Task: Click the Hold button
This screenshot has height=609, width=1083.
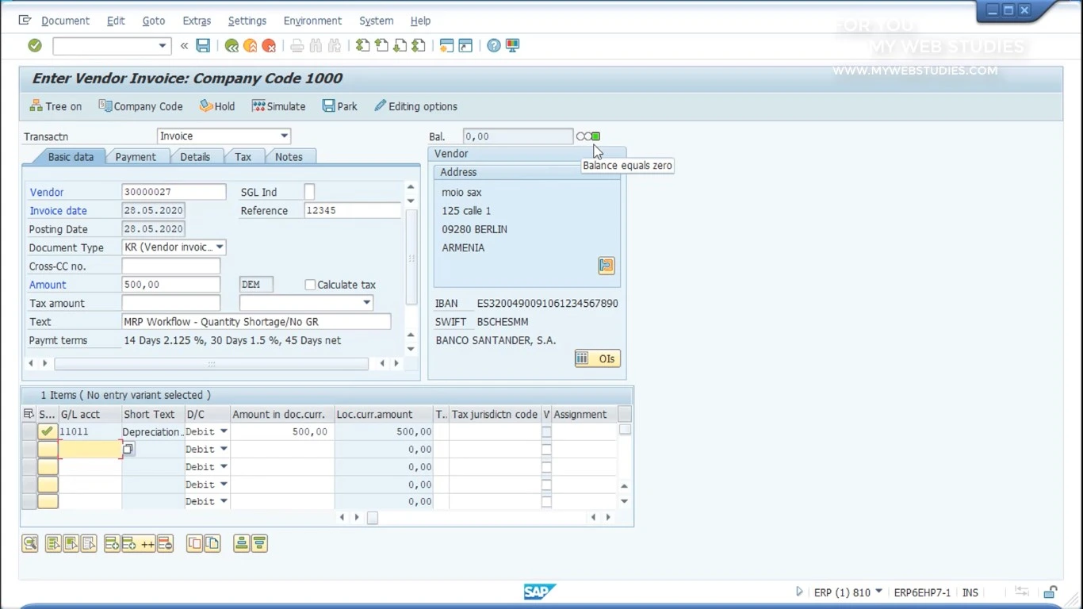Action: click(x=217, y=106)
